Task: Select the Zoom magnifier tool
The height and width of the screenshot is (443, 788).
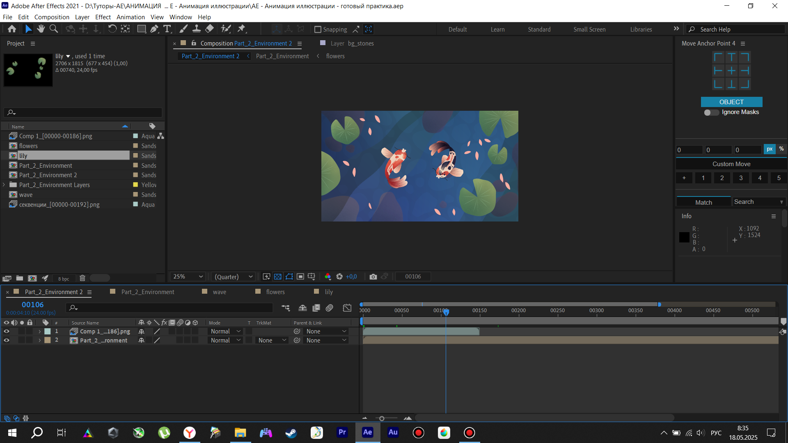Action: [54, 29]
